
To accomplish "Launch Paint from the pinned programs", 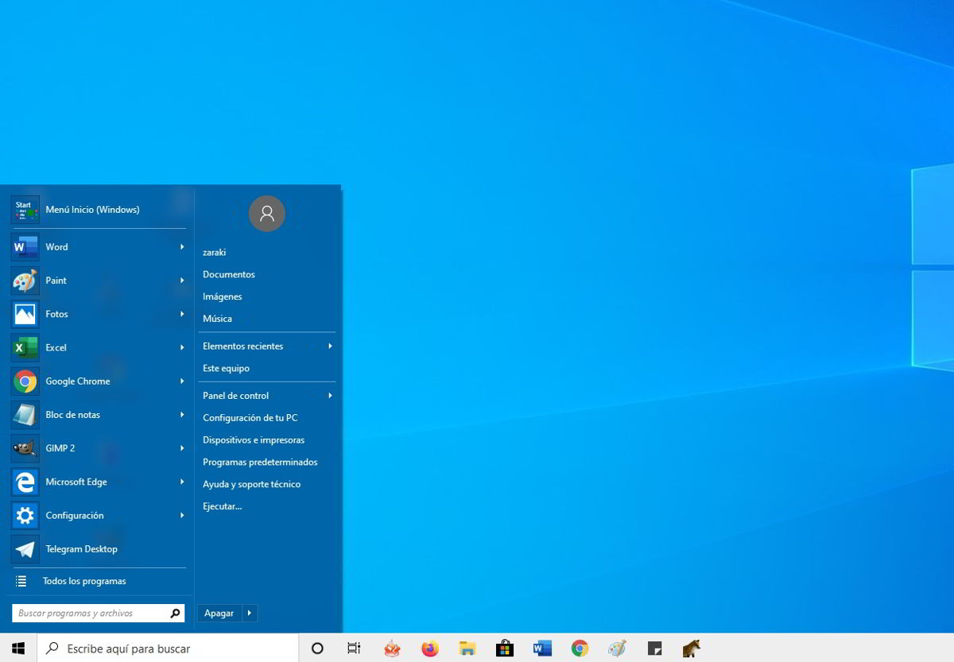I will pos(56,281).
